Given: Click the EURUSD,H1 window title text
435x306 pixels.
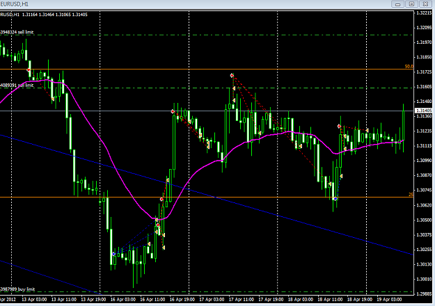Looking at the screenshot, I should click(15, 4).
